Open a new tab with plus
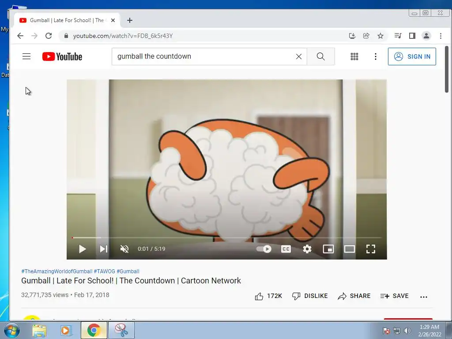Screen dimensions: 452x339 point(130,20)
